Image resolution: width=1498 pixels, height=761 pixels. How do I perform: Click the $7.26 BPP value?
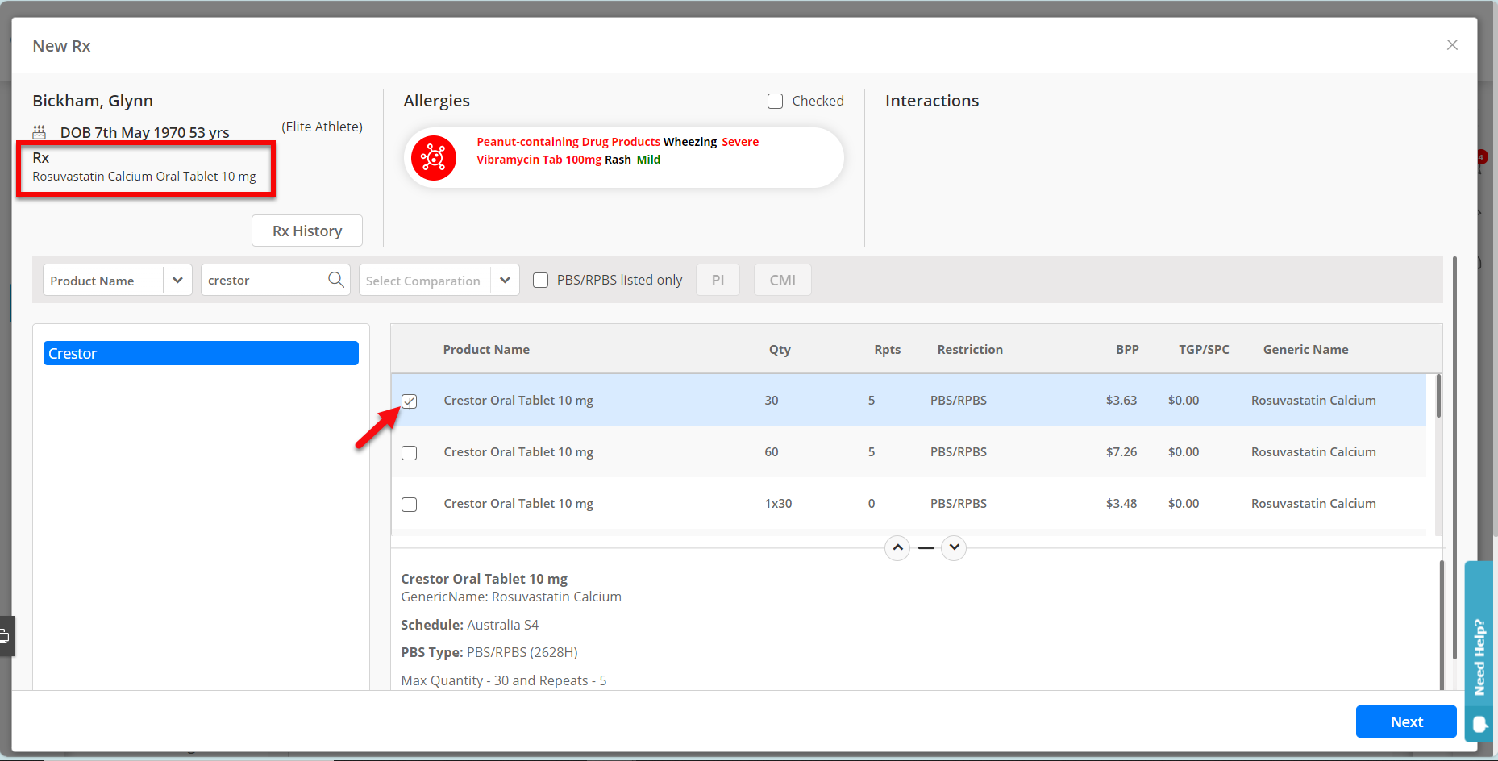1121,451
